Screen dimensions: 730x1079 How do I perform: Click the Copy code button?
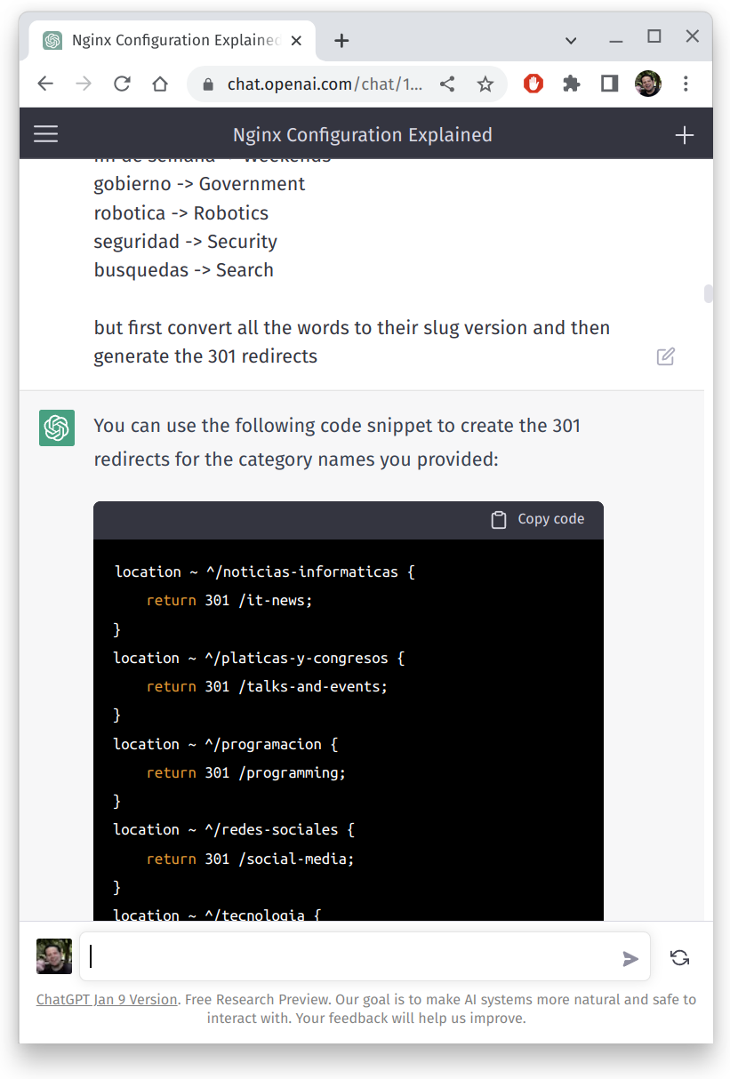pyautogui.click(x=538, y=519)
